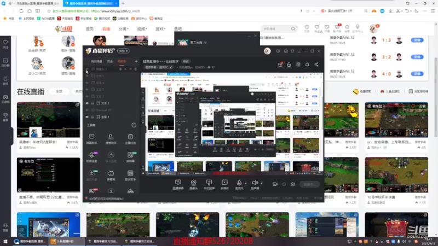This screenshot has width=438, height=246.
Task: Open the 分类 dropdown in Douyu nav
Action: pos(123,29)
